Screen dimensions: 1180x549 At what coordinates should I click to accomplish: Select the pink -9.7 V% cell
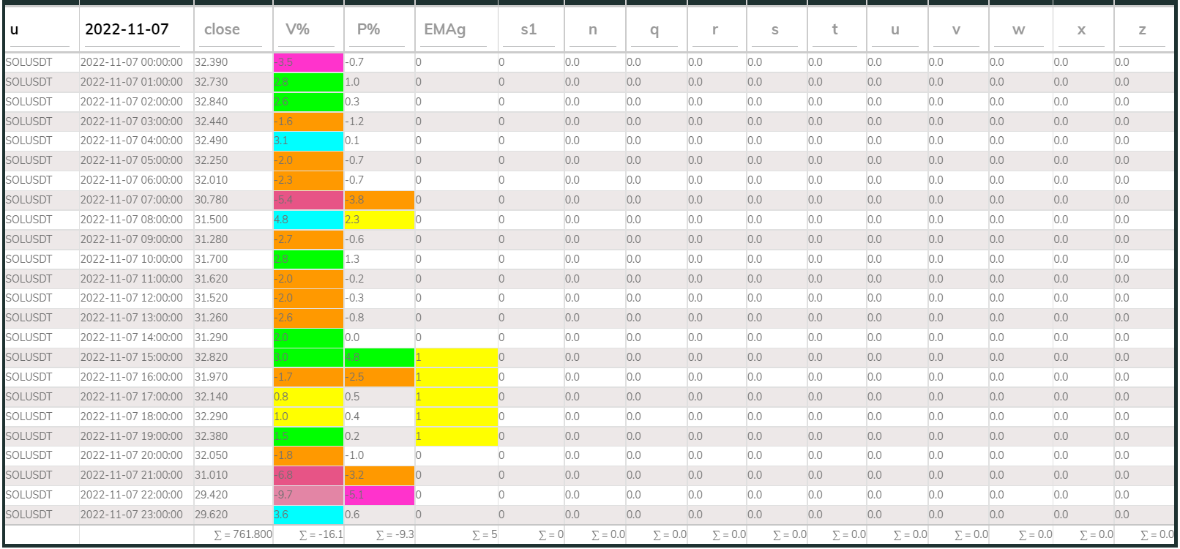tap(307, 495)
